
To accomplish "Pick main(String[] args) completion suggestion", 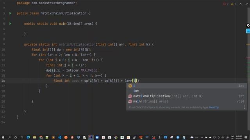I will 186,101.
